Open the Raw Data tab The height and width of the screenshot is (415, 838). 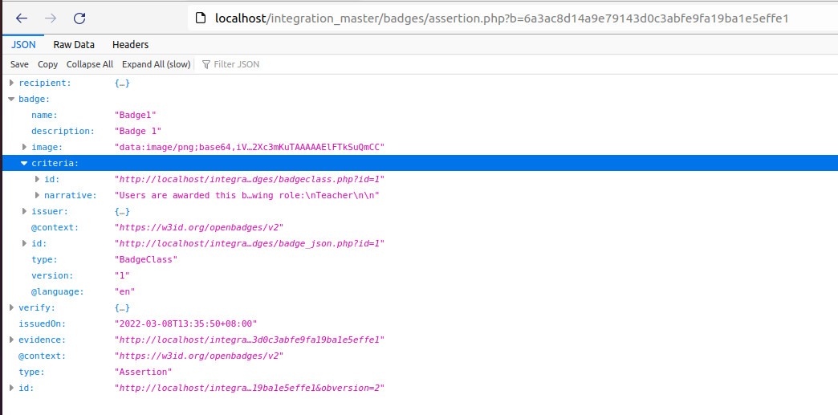(x=74, y=44)
